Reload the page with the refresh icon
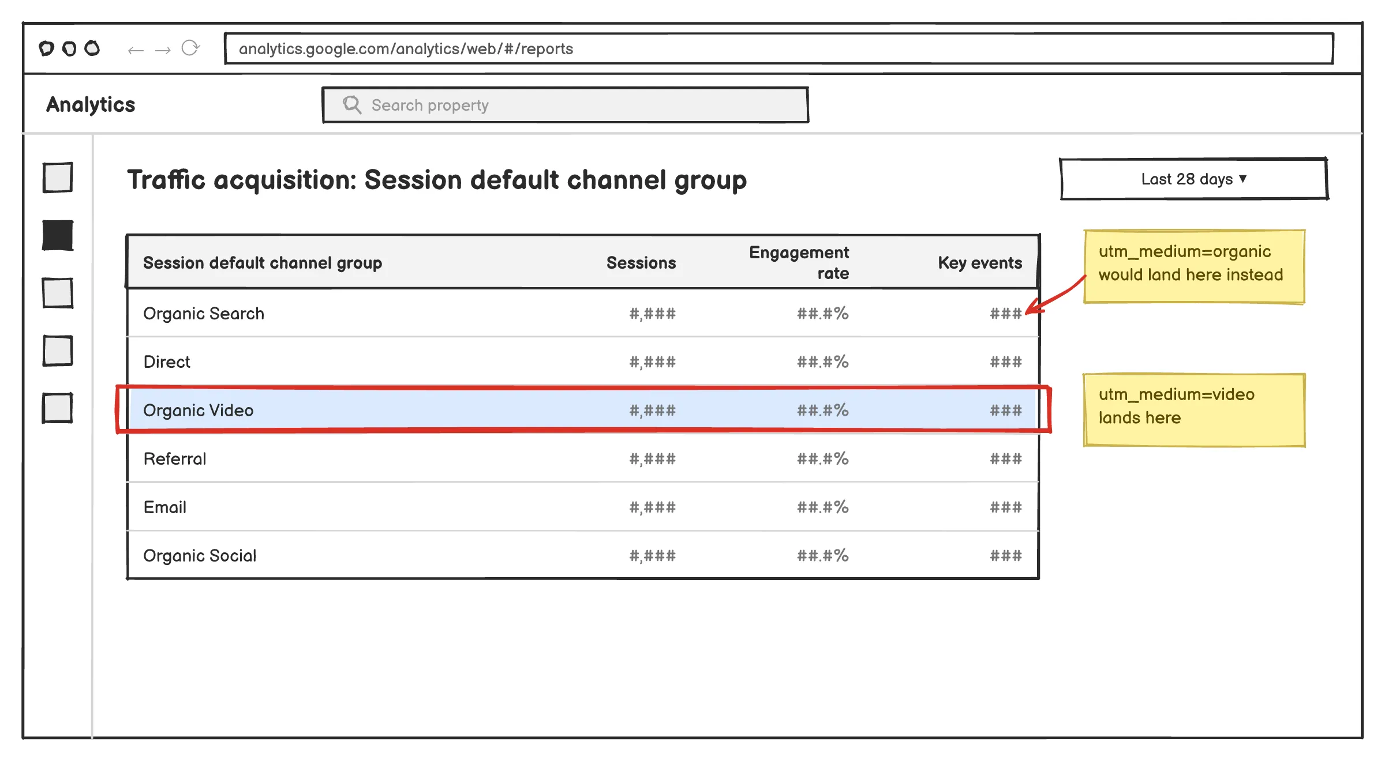 click(190, 48)
